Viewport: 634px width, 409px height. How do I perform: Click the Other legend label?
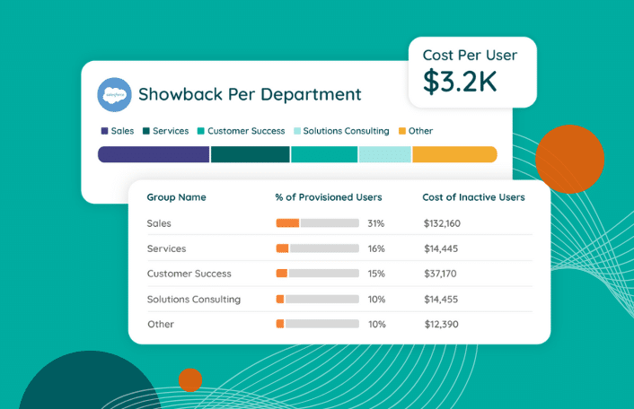pos(420,131)
